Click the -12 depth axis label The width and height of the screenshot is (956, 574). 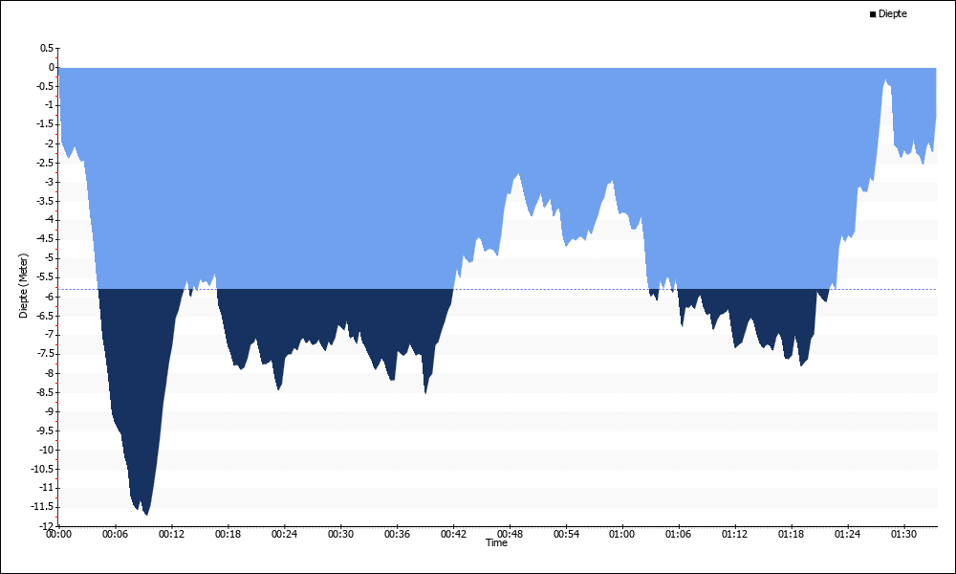[x=46, y=526]
